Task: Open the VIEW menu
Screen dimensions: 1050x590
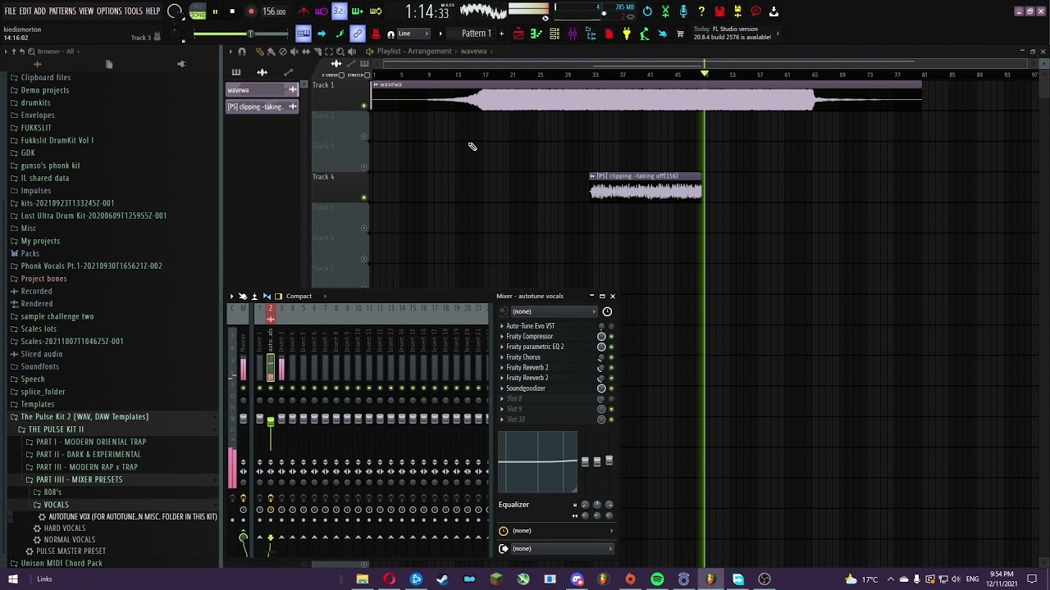Action: coord(86,11)
